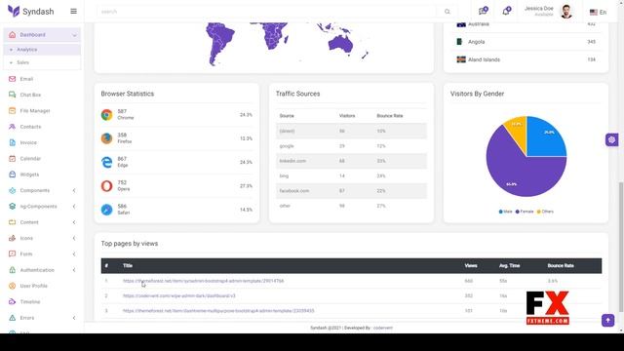
Task: Expand the Content submenu arrow
Action: pyautogui.click(x=74, y=222)
